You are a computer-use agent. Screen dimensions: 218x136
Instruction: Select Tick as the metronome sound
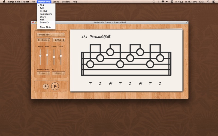[42, 5]
